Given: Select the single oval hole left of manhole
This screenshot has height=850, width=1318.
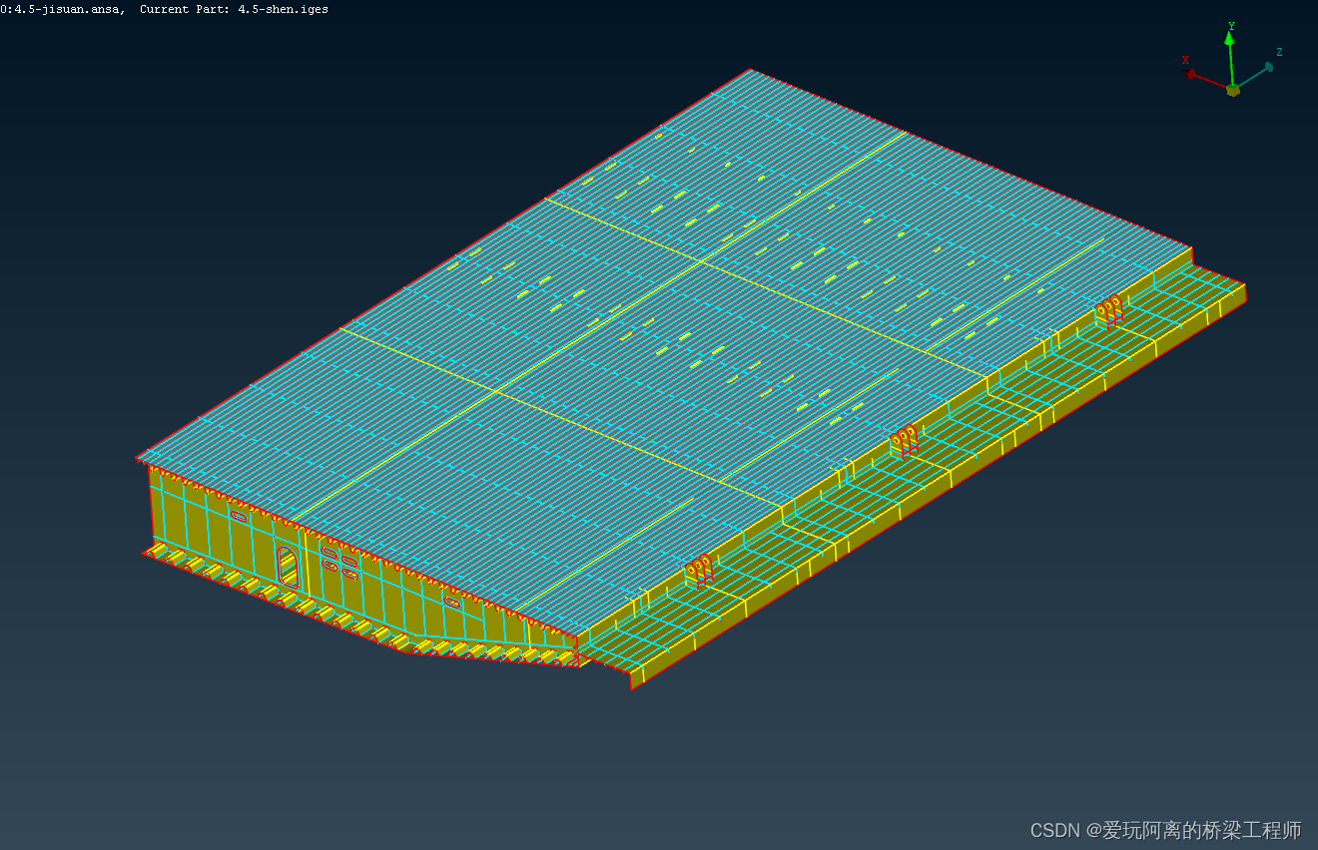Looking at the screenshot, I should [x=239, y=516].
